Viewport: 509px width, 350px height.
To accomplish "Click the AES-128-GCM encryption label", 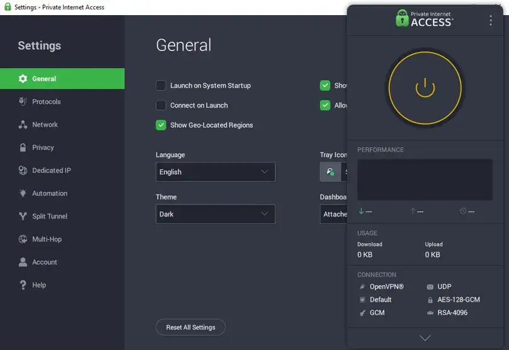I will click(x=459, y=300).
